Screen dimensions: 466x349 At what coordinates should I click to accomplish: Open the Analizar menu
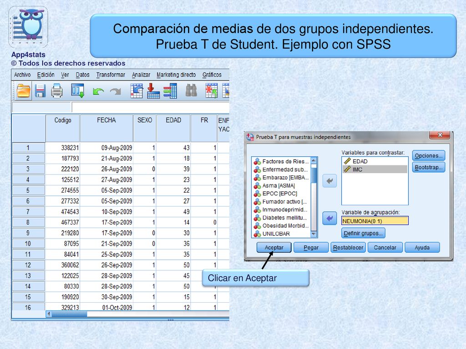point(141,75)
